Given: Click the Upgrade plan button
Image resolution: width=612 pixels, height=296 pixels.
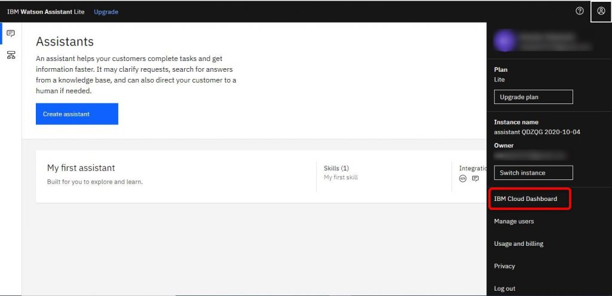Looking at the screenshot, I should pyautogui.click(x=533, y=97).
